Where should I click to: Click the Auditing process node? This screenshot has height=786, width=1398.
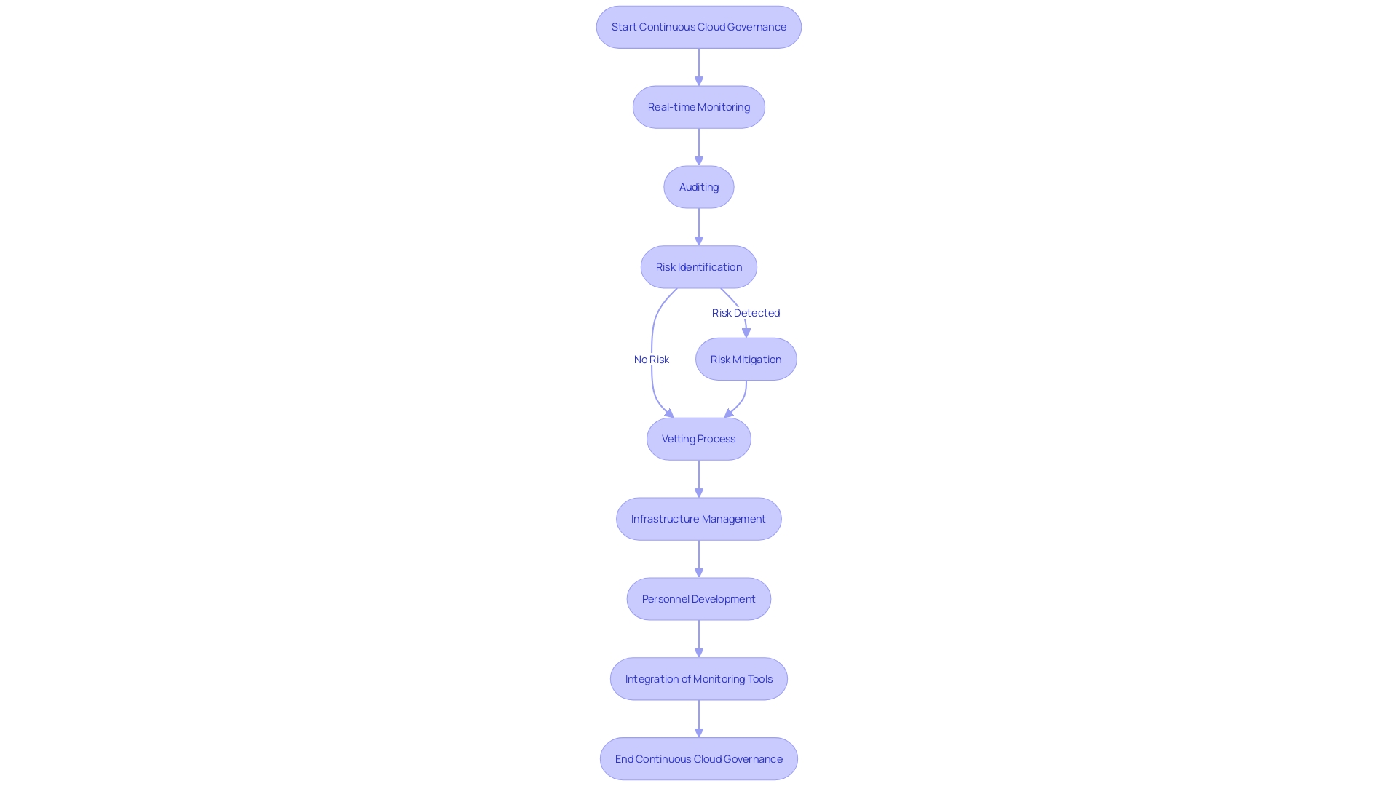pyautogui.click(x=699, y=186)
